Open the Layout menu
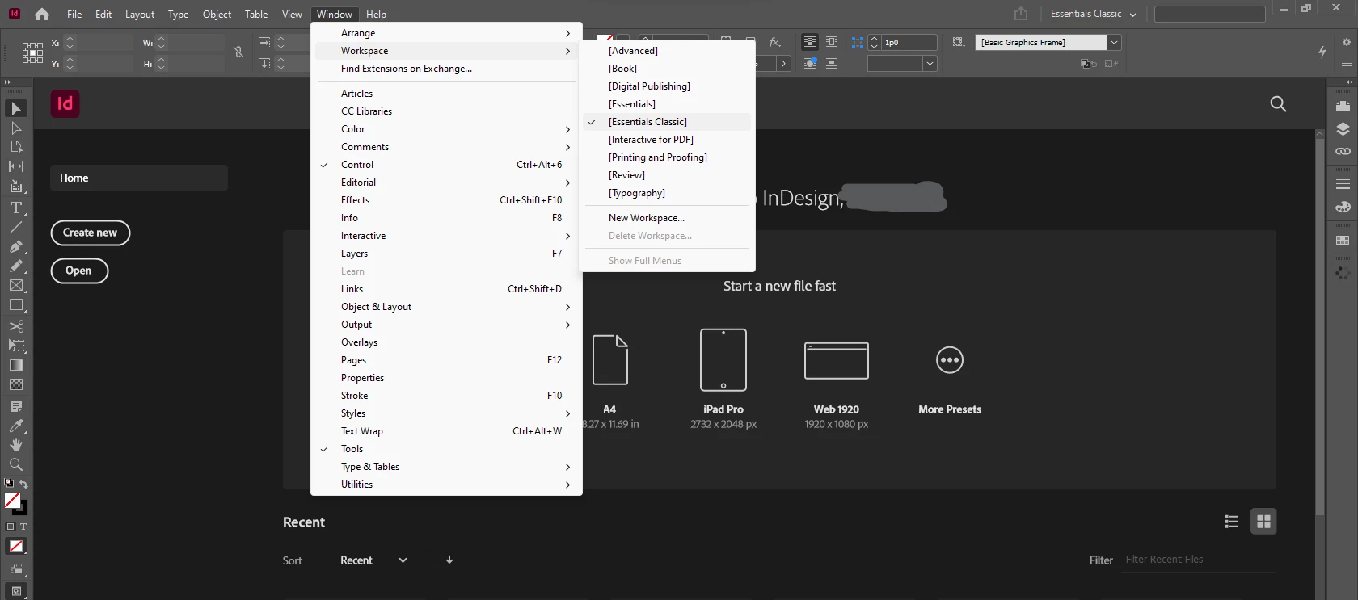Screen dimensions: 1358x600 (x=140, y=14)
